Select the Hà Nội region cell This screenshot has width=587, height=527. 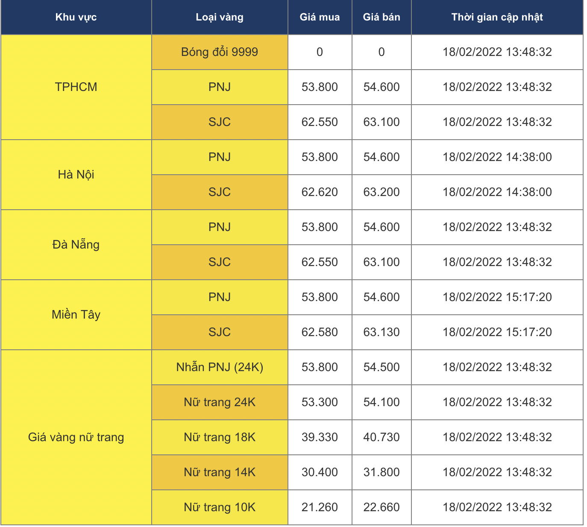76,174
